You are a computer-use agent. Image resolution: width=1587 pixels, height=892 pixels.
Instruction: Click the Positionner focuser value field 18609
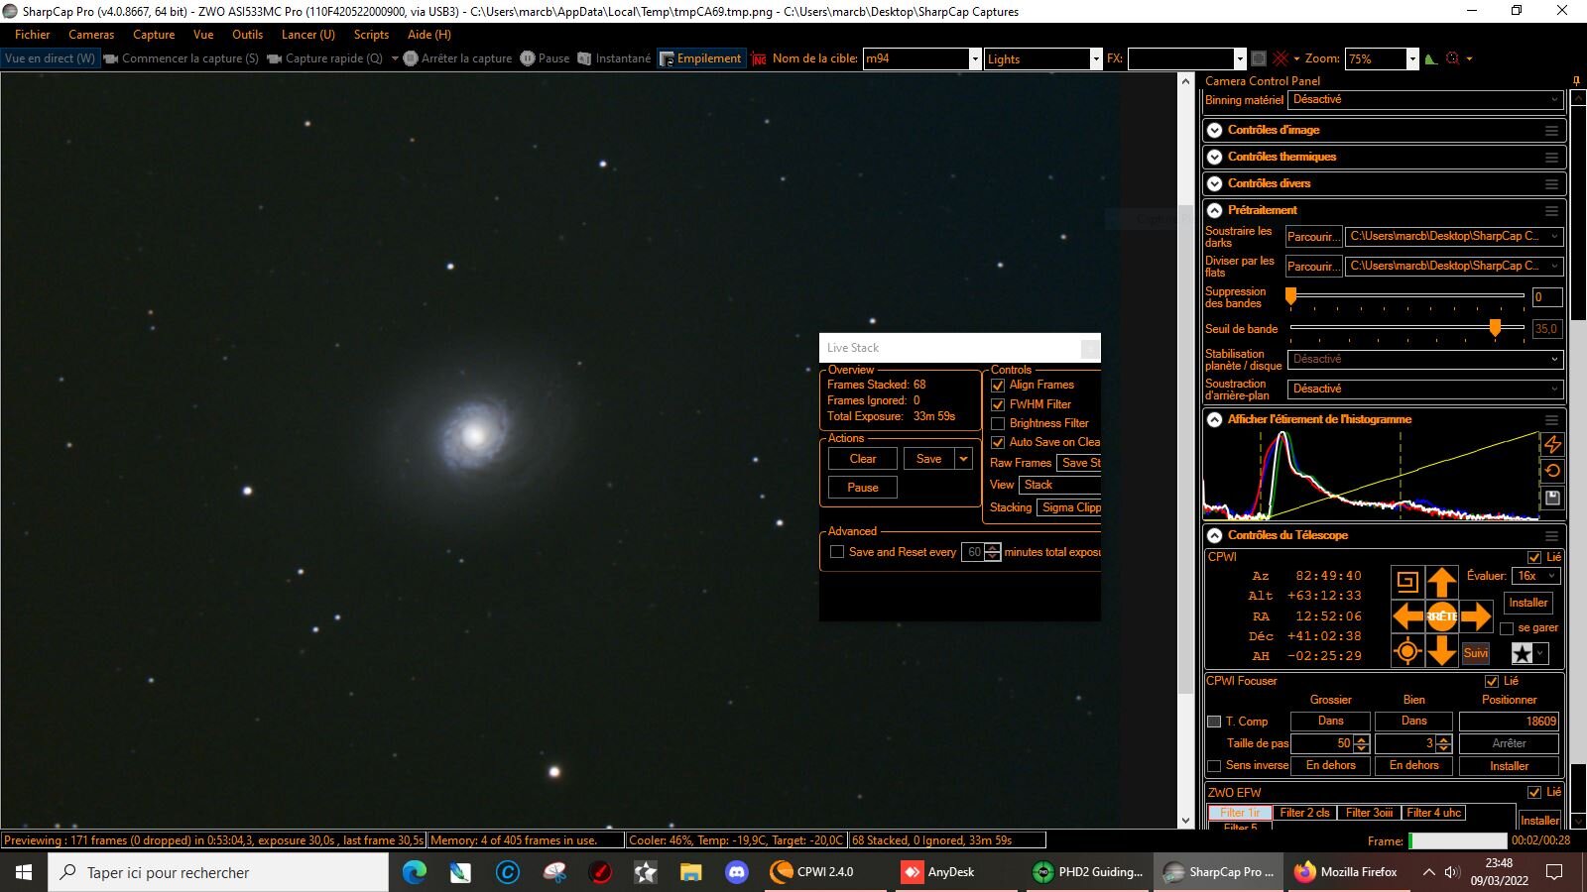[x=1509, y=722]
